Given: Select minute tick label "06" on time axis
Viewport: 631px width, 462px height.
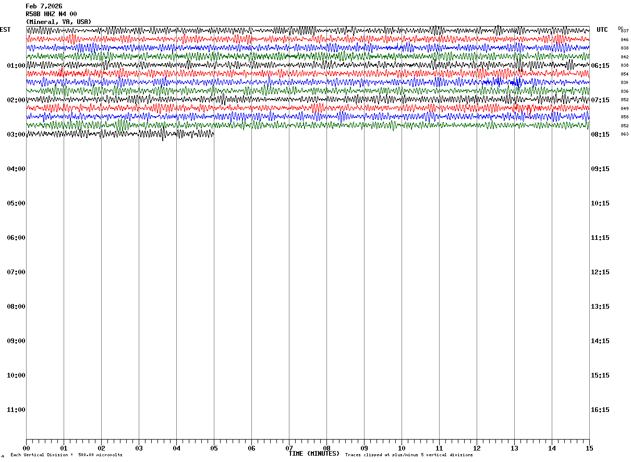Looking at the screenshot, I should click(251, 448).
